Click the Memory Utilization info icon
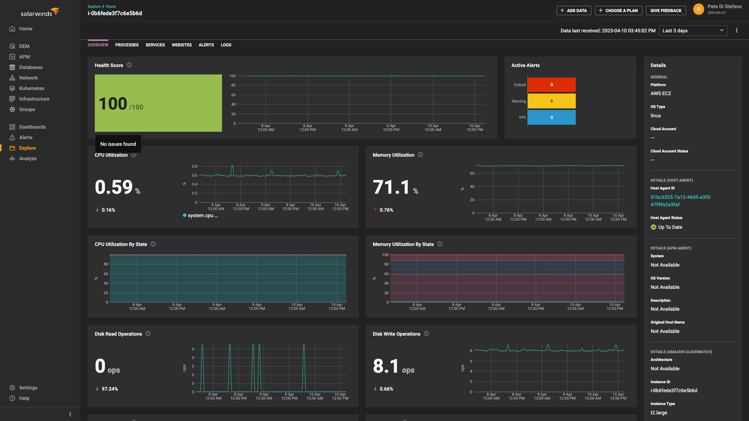The width and height of the screenshot is (749, 421). (421, 155)
